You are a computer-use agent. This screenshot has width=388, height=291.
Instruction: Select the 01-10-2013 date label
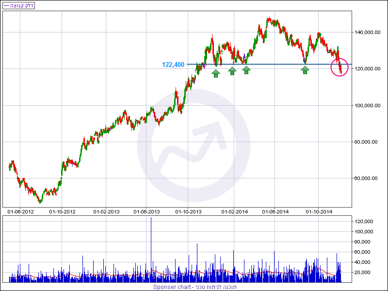pos(188,212)
